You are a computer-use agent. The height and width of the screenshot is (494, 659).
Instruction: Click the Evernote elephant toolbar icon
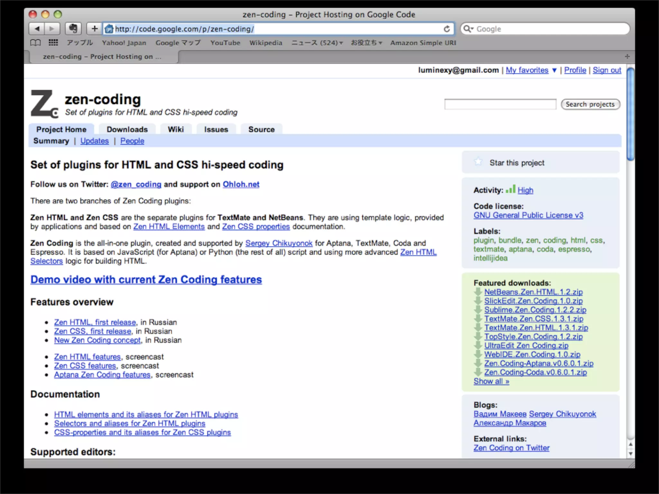pos(73,29)
